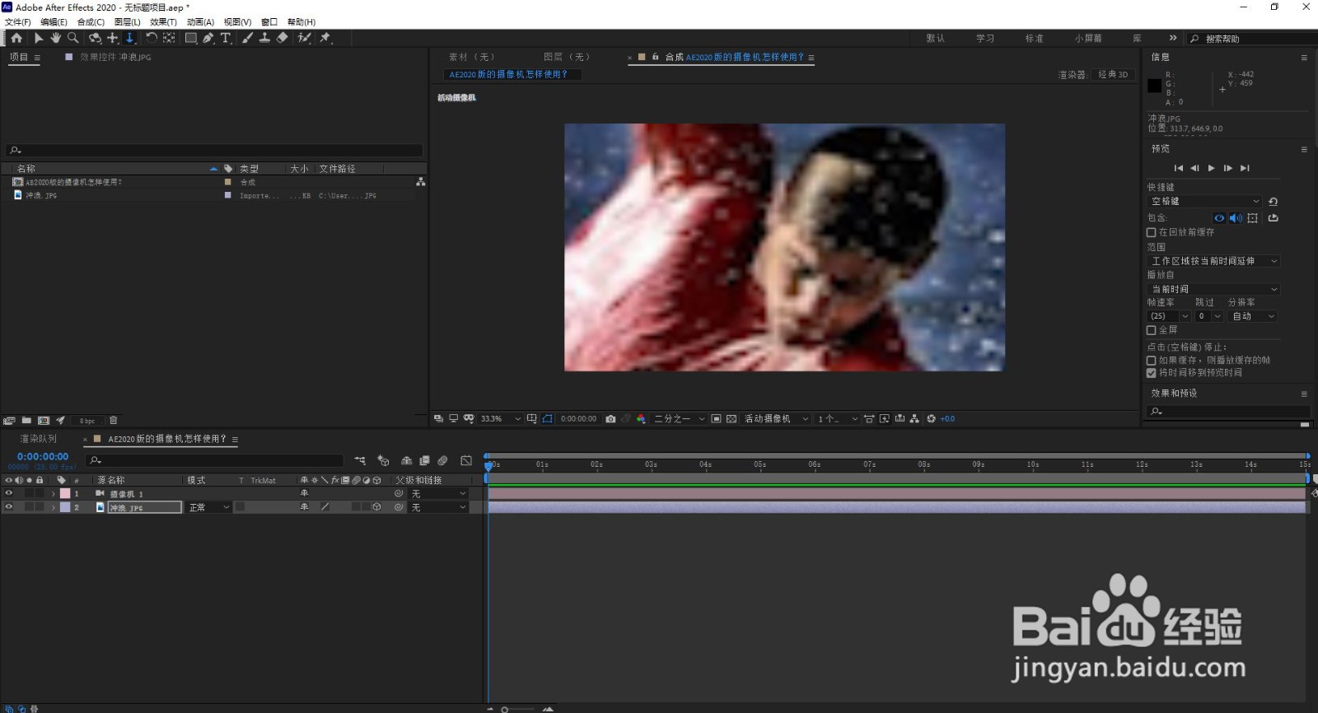Image resolution: width=1318 pixels, height=713 pixels.
Task: Hide the 摄像机 1 layer eye
Action: coord(9,494)
